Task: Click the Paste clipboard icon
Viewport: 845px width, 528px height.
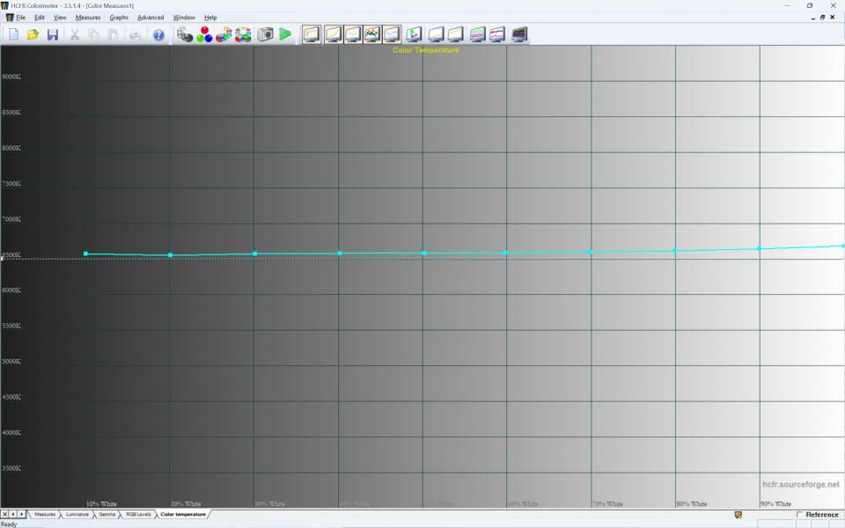Action: [114, 35]
